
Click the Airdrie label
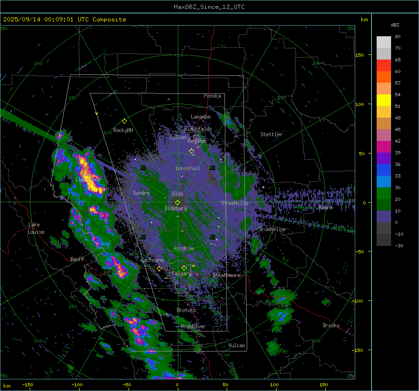(x=183, y=248)
